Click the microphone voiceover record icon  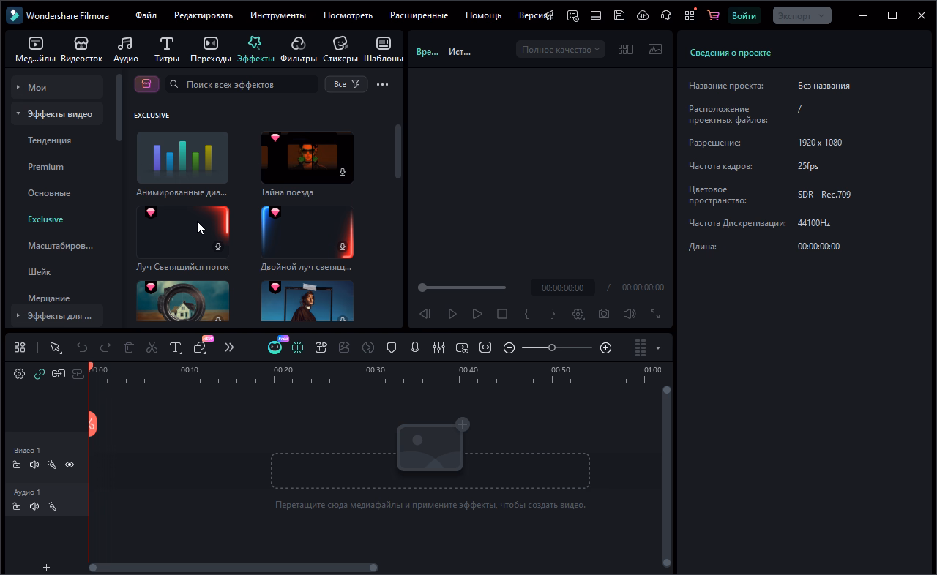[415, 347]
